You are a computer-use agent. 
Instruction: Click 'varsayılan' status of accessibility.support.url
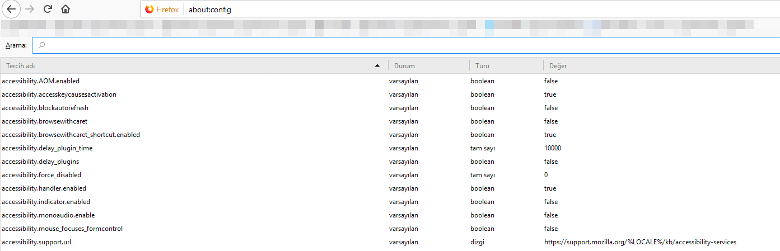pyautogui.click(x=404, y=242)
